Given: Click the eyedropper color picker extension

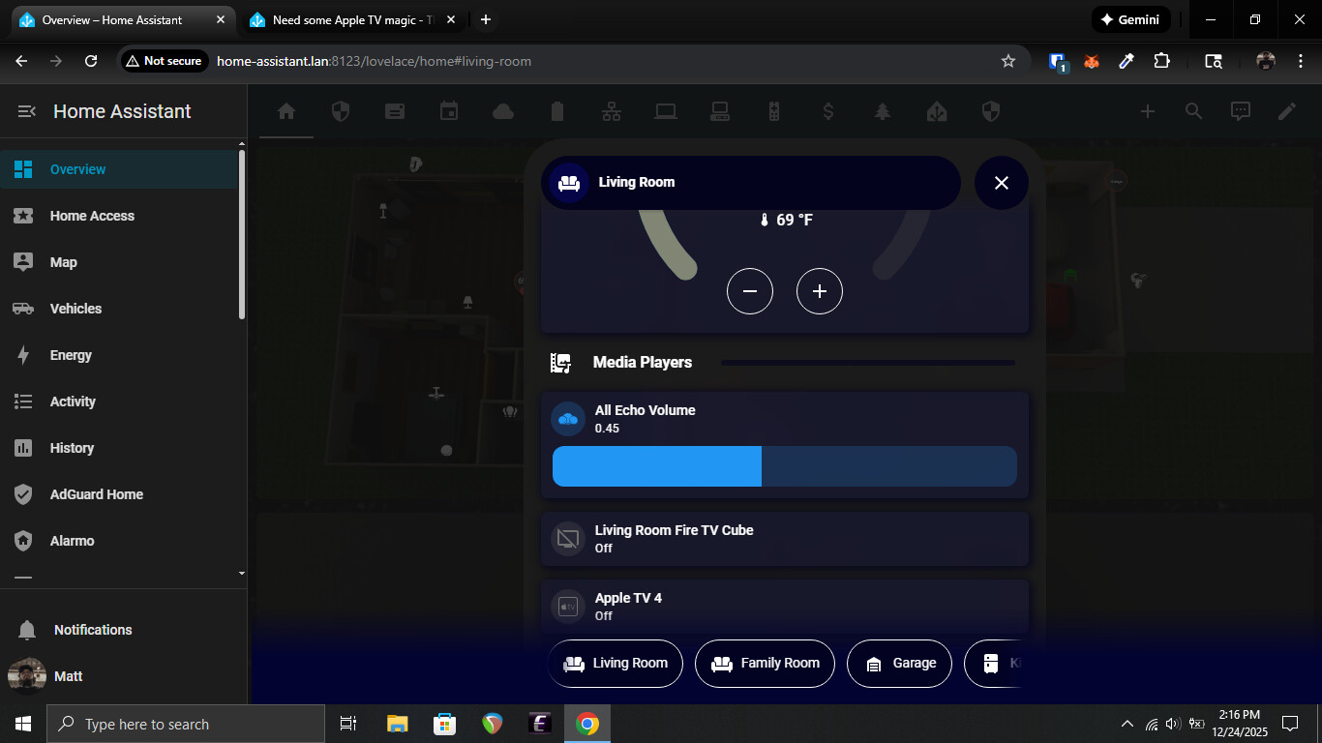Looking at the screenshot, I should [x=1127, y=61].
